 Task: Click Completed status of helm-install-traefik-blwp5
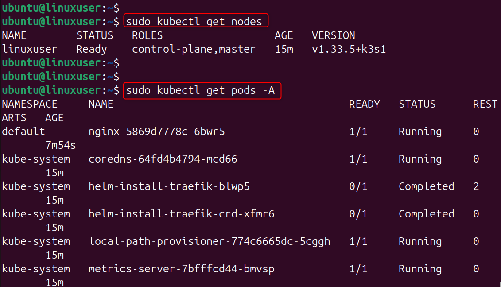click(x=426, y=186)
